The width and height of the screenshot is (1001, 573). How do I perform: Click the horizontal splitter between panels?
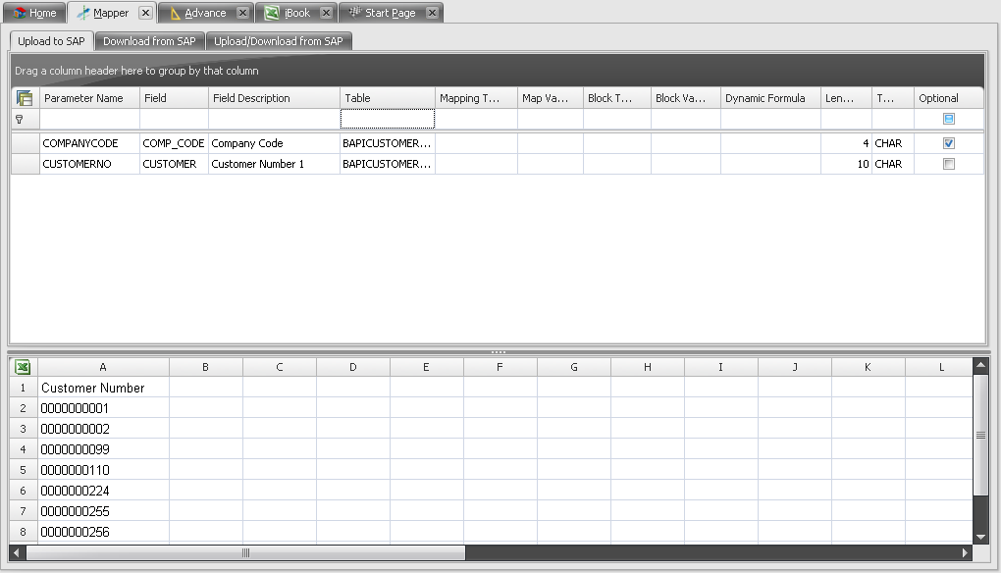(499, 351)
